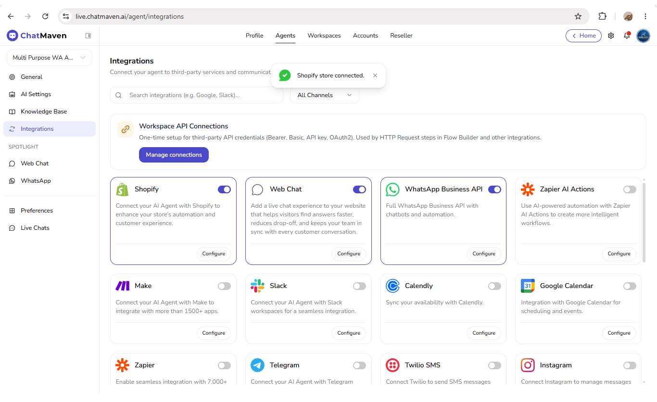Configure the WhatsApp Business API integration
Image resolution: width=657 pixels, height=402 pixels.
click(484, 254)
